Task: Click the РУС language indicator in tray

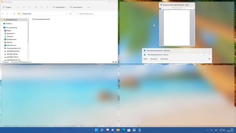Action: (x=216, y=130)
